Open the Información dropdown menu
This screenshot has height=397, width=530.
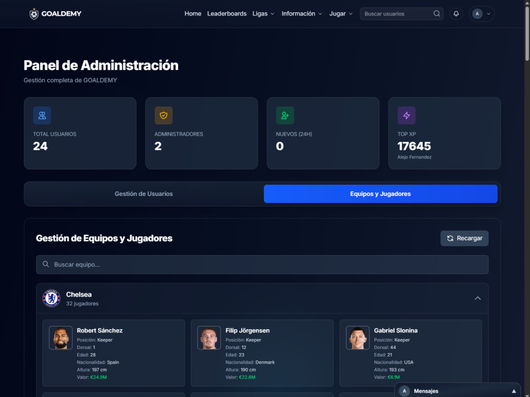302,14
